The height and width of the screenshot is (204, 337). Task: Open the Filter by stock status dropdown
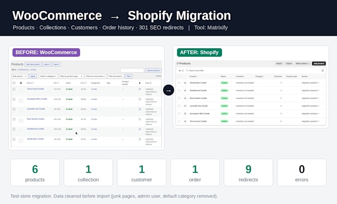[x=96, y=76]
